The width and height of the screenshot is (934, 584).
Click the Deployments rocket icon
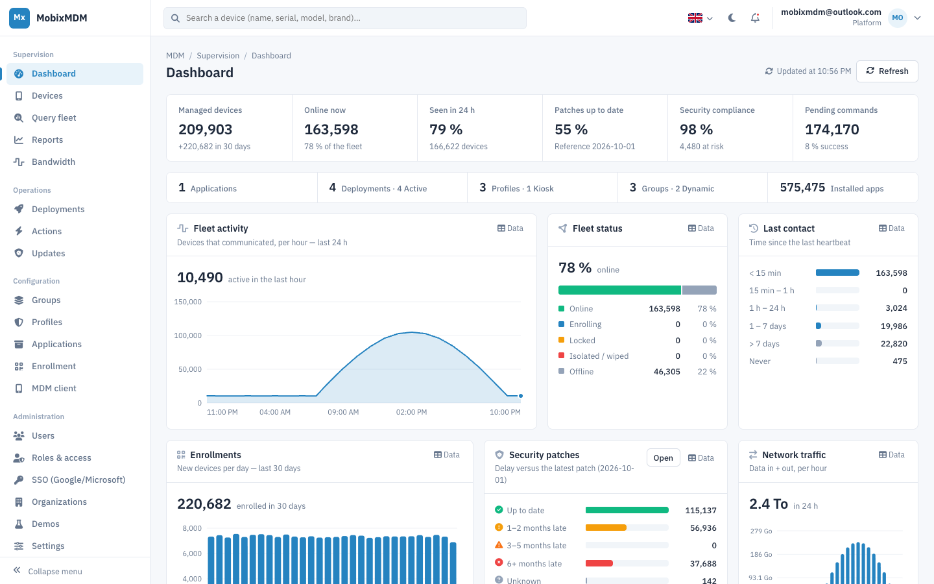point(19,210)
